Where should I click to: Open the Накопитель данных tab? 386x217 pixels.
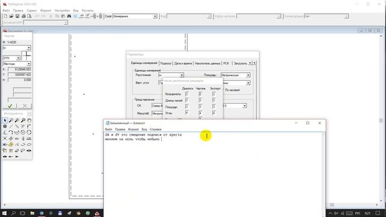point(207,63)
